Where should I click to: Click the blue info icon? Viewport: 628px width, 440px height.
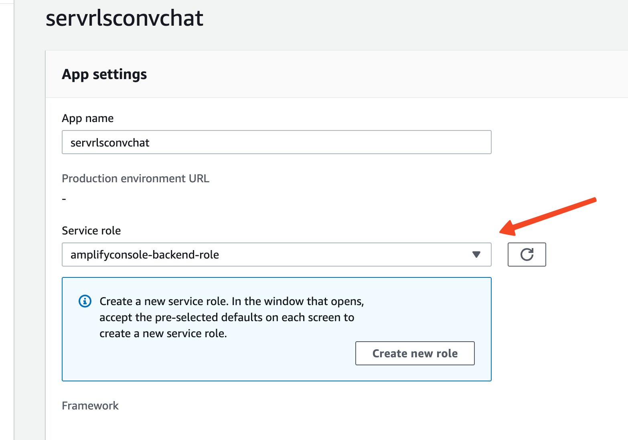click(85, 301)
